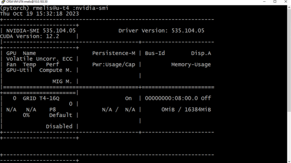
Task: Close the CRS4 VM UT4 terminal
Action: pyautogui.click(x=286, y=2)
